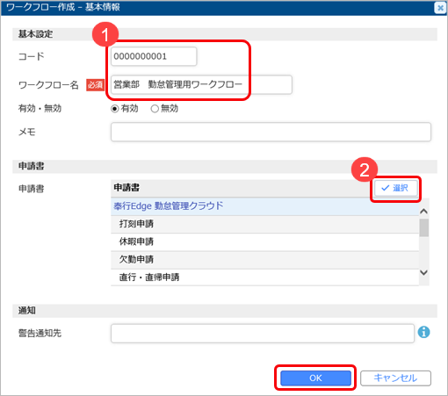Click the scroll up arrow in 申請書 list
The height and width of the screenshot is (396, 448).
click(423, 212)
